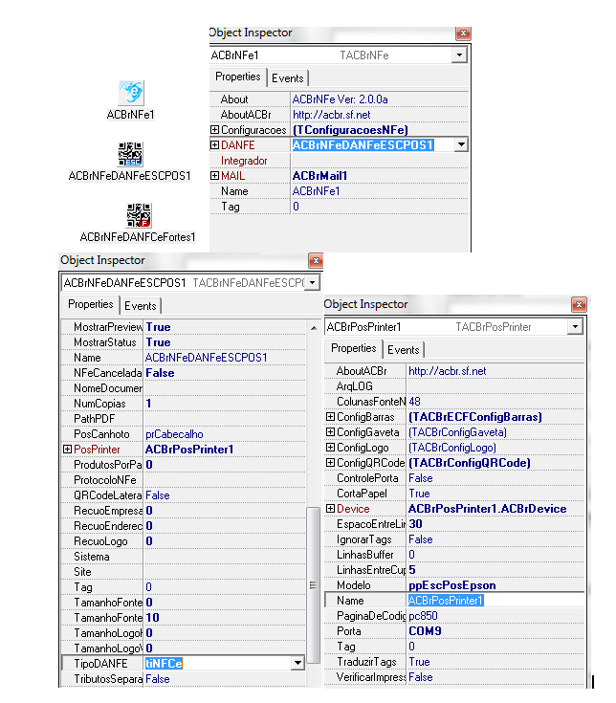
Task: Expand the PosPrinter property node
Action: pos(68,449)
